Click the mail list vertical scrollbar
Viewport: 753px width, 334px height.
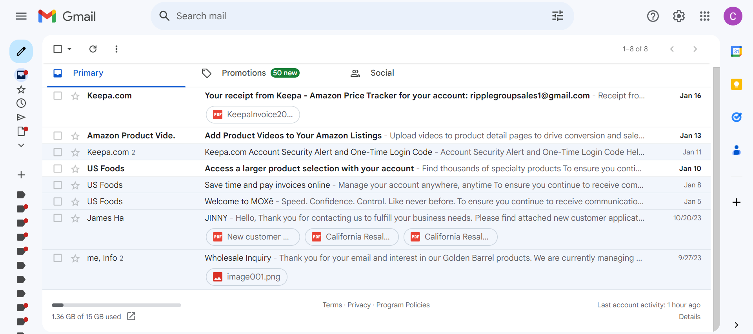[717, 199]
